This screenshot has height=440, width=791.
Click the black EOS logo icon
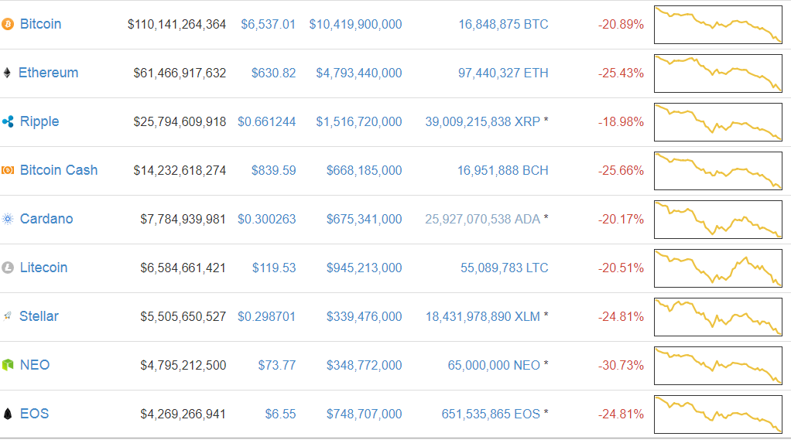point(8,414)
